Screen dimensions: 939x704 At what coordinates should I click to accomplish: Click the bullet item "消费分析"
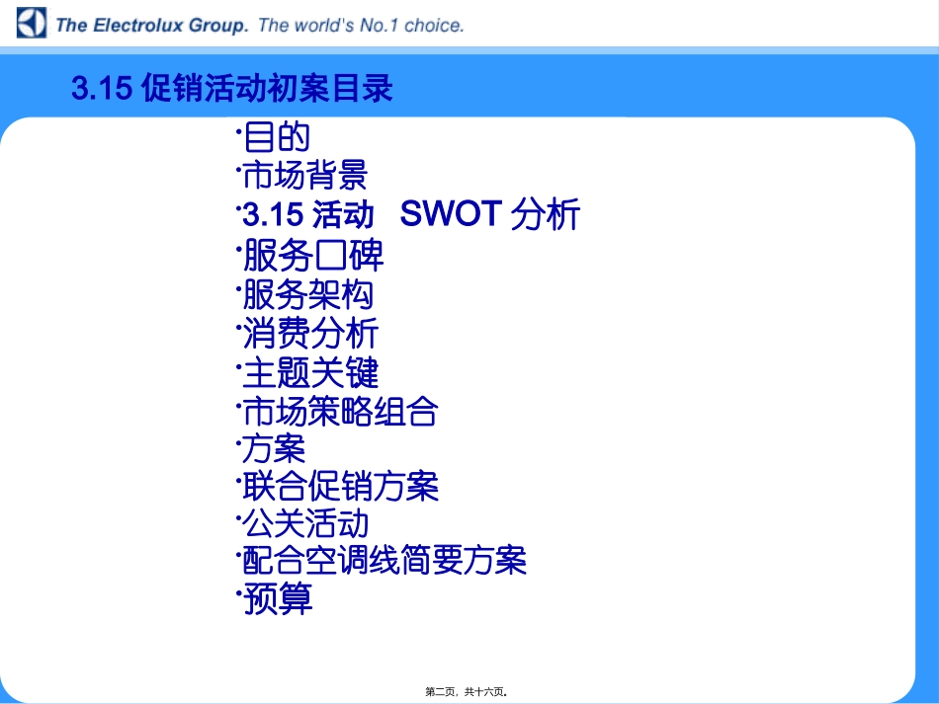point(310,333)
